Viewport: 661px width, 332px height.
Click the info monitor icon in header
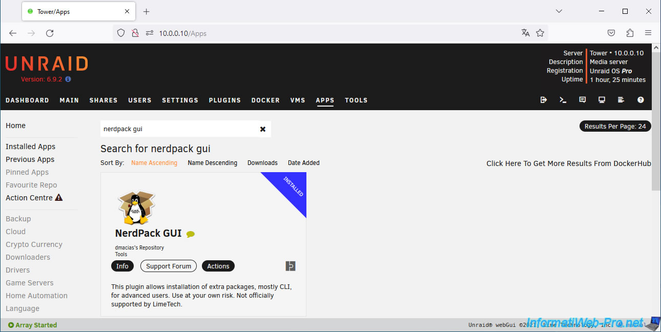[602, 100]
